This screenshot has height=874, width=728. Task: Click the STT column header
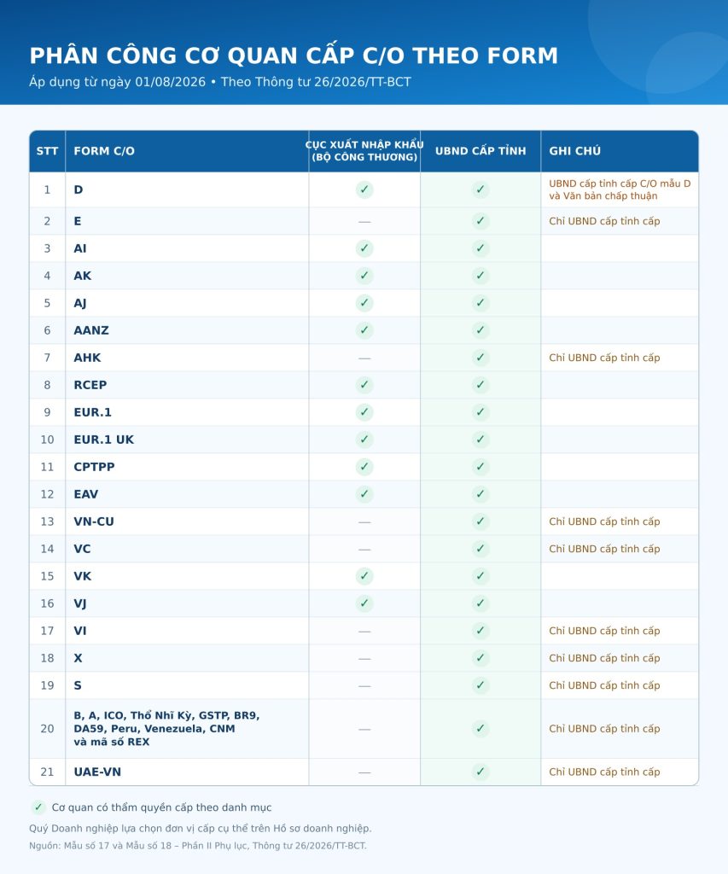[48, 151]
